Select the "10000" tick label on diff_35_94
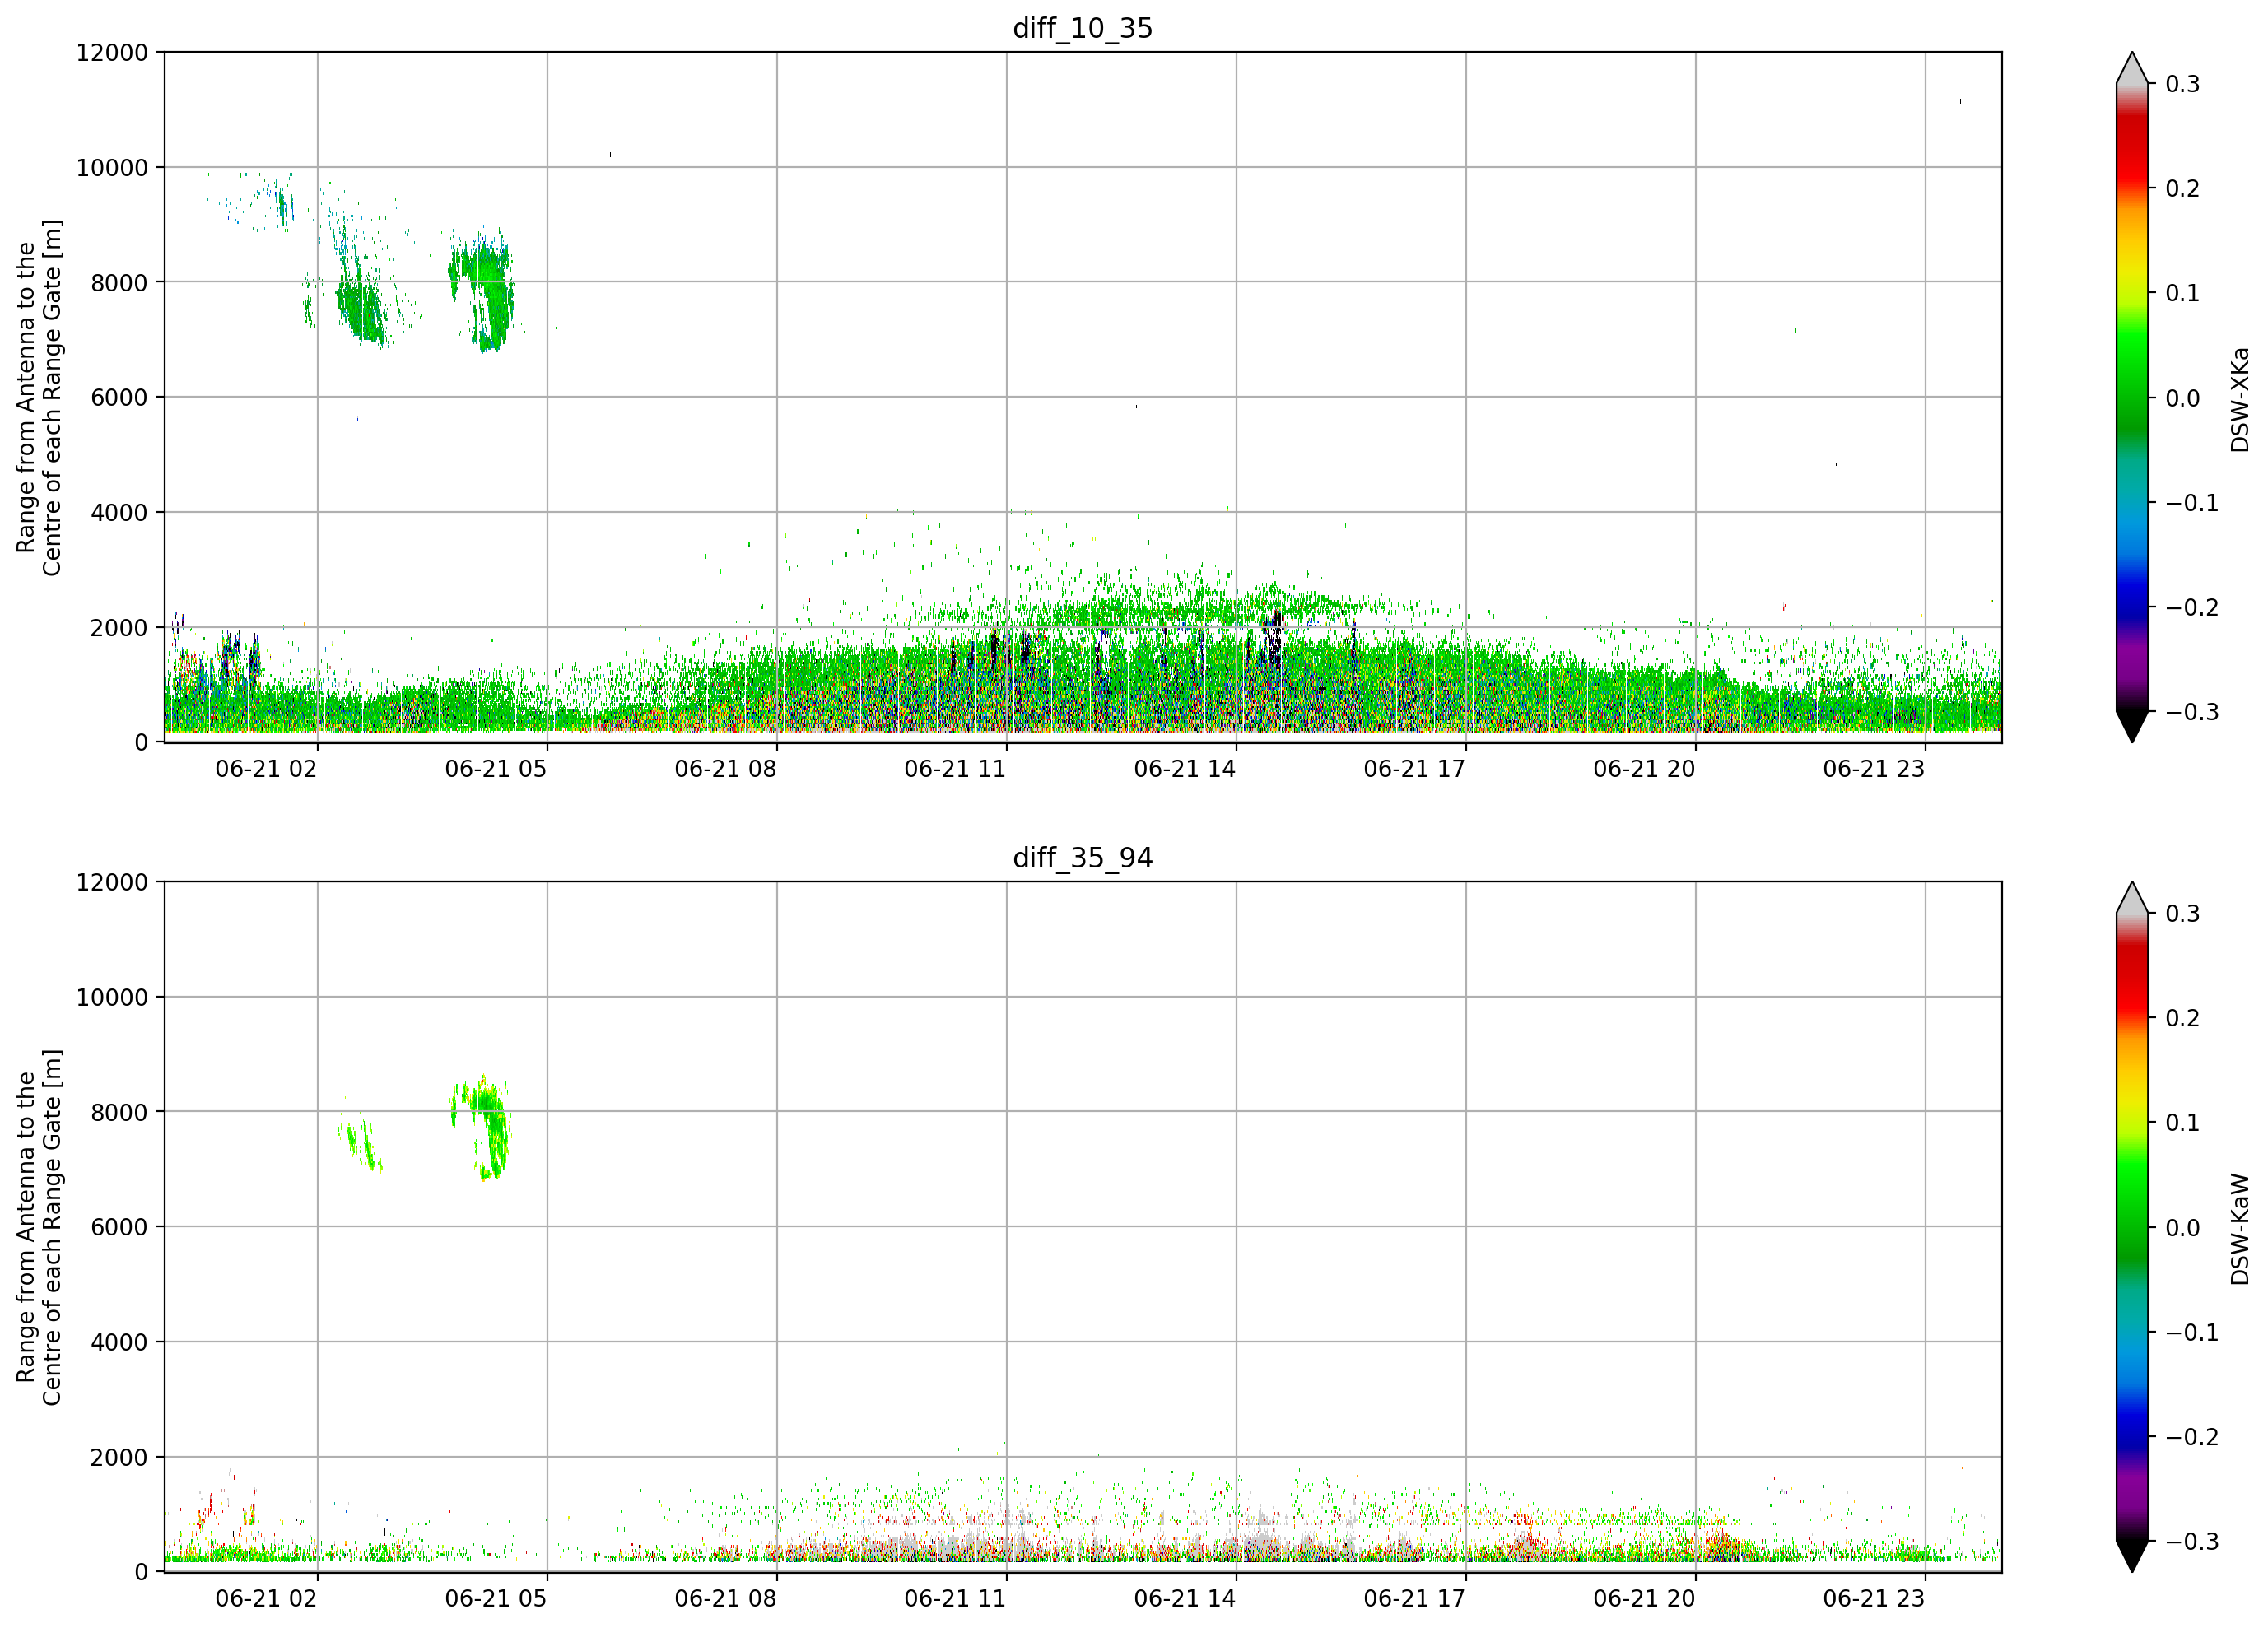 112,997
